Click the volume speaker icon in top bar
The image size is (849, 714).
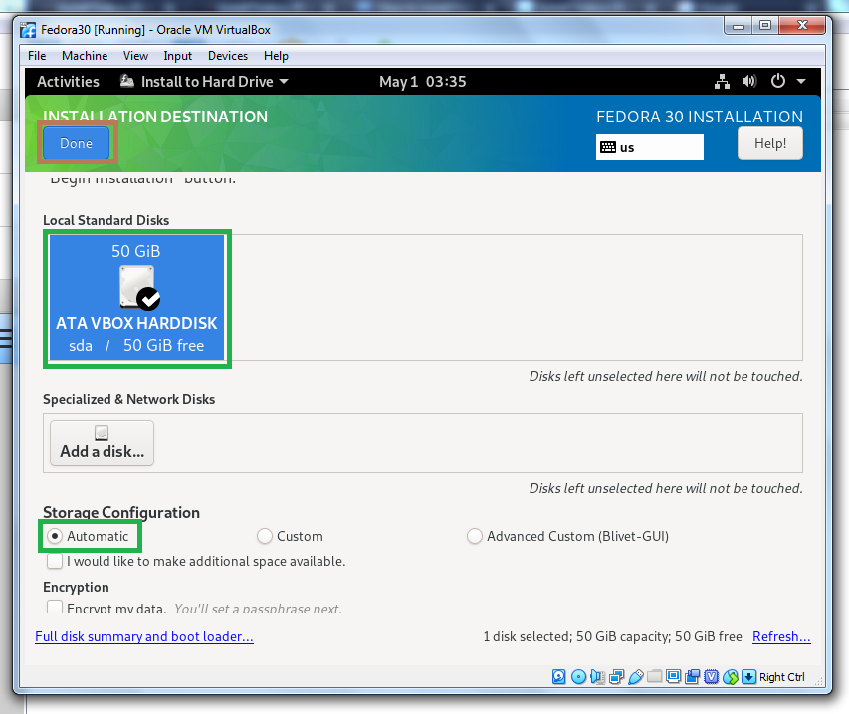coord(749,82)
